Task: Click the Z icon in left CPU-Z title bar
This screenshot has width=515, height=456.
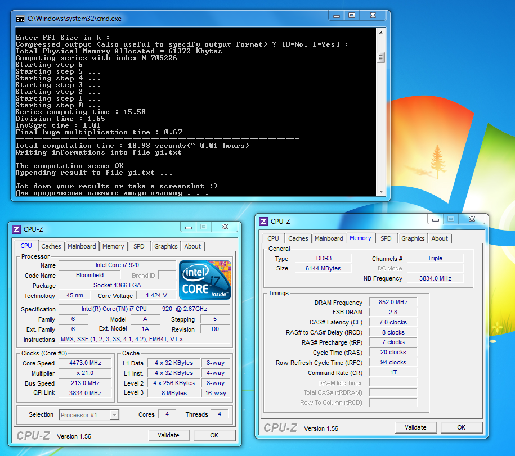Action: 16,229
